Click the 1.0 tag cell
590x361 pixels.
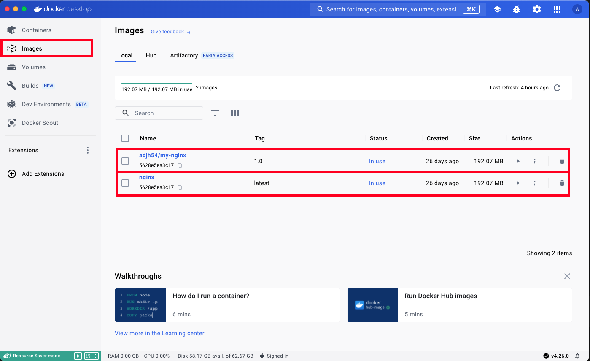[258, 161]
